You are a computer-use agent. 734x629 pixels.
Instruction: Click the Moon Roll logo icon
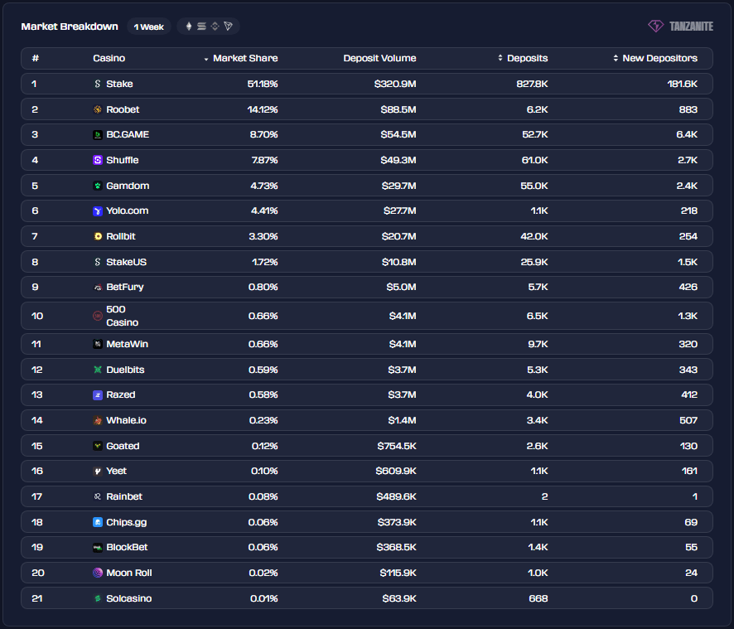tap(98, 573)
